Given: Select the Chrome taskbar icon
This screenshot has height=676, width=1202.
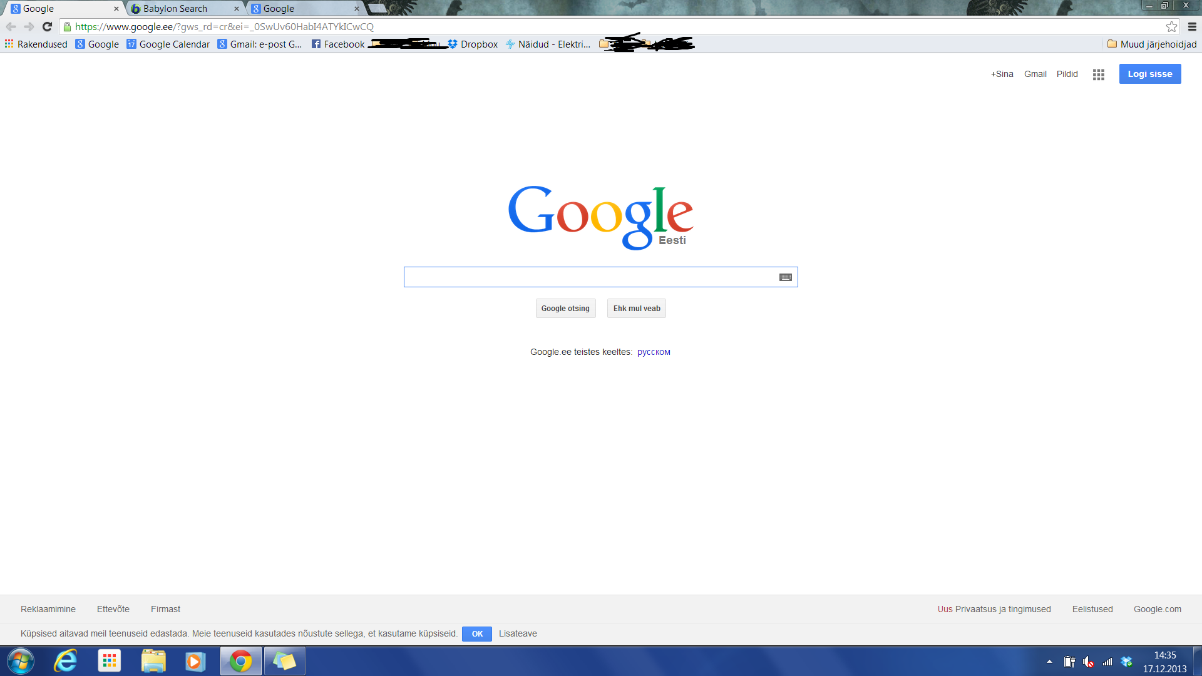Looking at the screenshot, I should pos(240,661).
